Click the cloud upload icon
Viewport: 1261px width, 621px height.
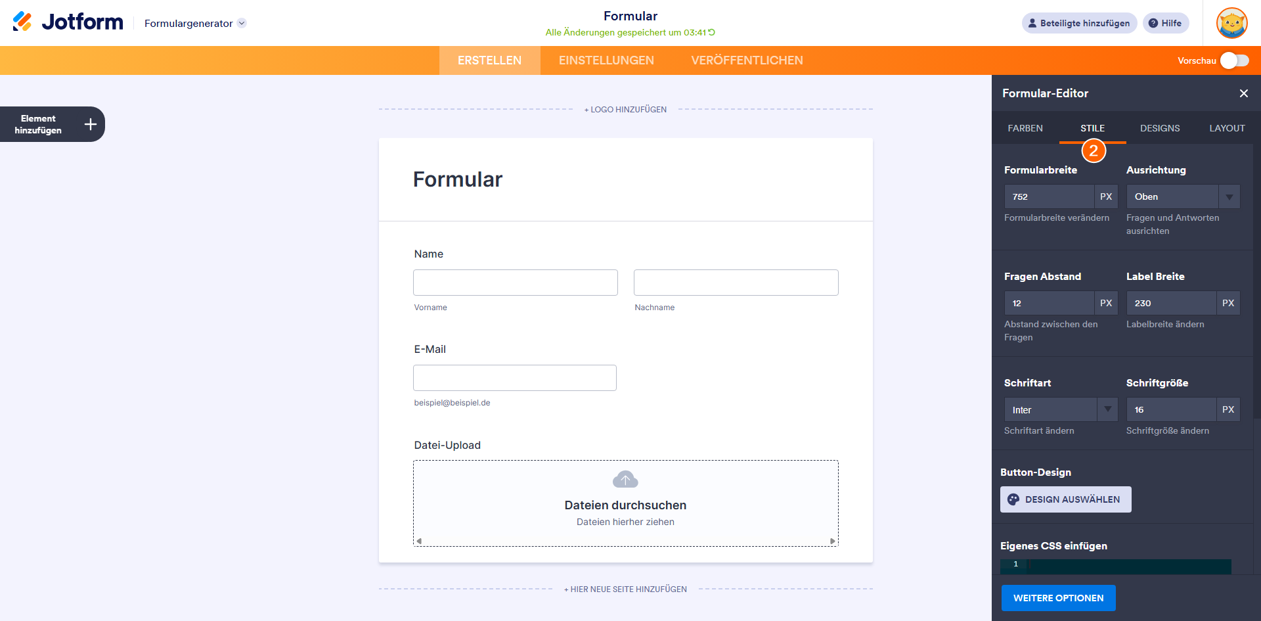pos(625,480)
